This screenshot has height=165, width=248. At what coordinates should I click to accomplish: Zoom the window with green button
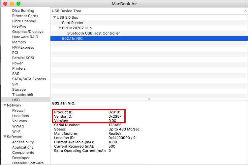pyautogui.click(x=18, y=4)
